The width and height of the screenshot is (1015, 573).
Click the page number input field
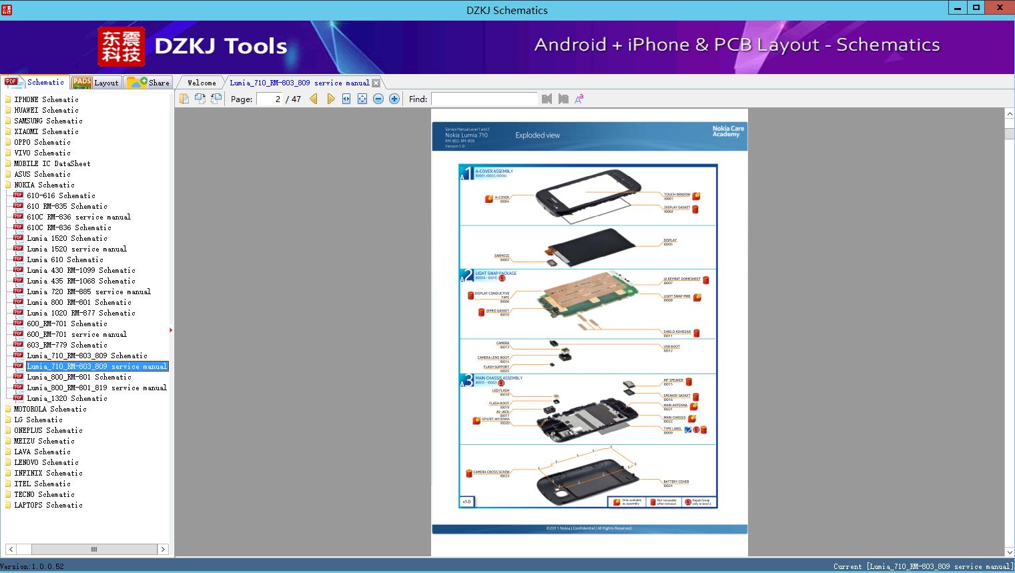tap(270, 99)
